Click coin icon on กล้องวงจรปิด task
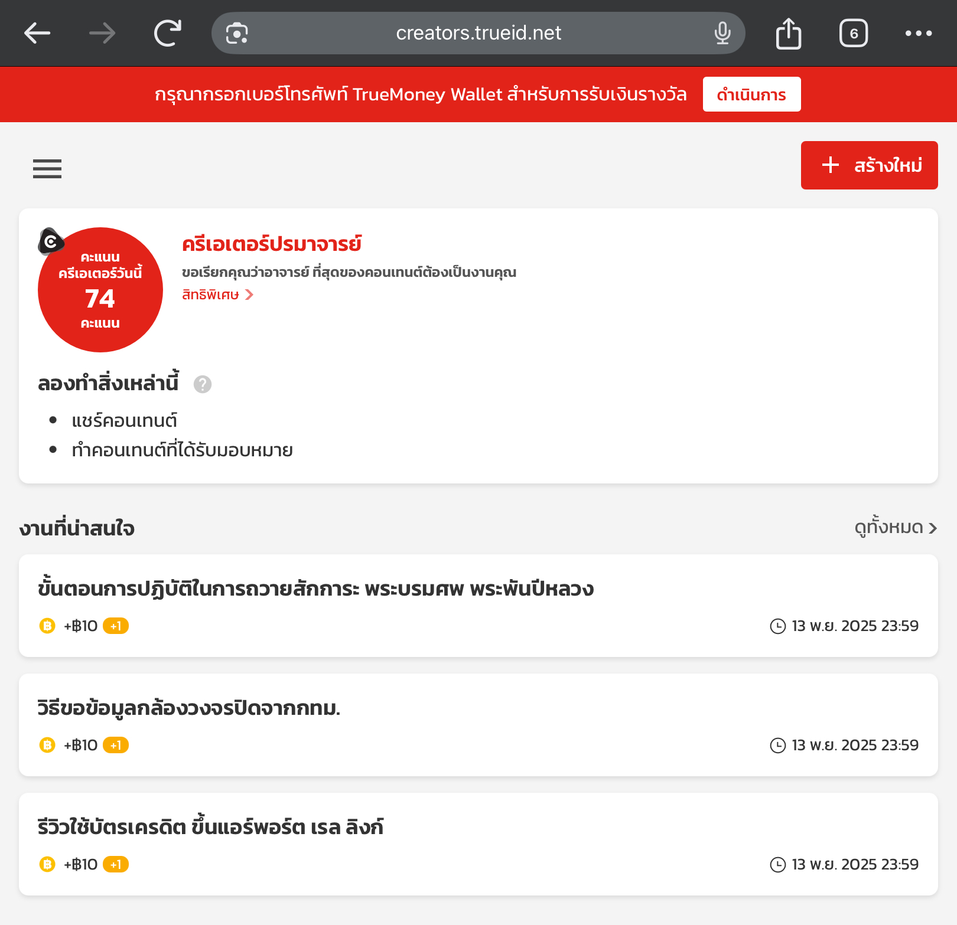This screenshot has width=957, height=925. tap(47, 745)
